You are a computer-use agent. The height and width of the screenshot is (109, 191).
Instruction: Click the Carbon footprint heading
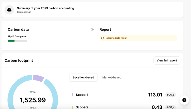point(19,60)
